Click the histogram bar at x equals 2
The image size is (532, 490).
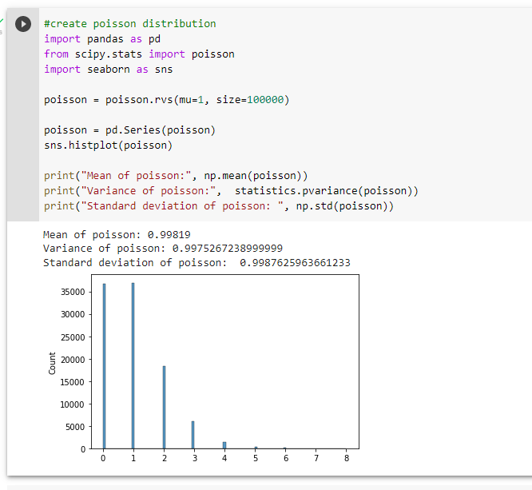click(x=165, y=408)
